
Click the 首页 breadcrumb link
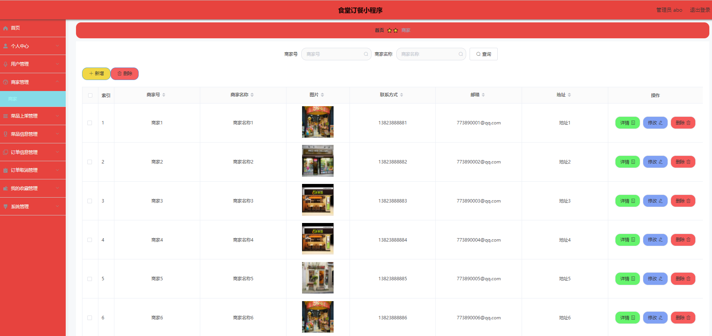pos(379,30)
